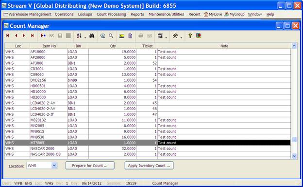Open dropdown arrow beside windows icon
The width and height of the screenshot is (303, 187).
point(166,37)
